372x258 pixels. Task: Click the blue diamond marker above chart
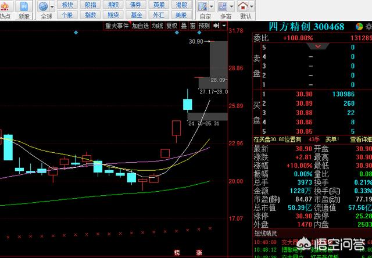[77, 33]
